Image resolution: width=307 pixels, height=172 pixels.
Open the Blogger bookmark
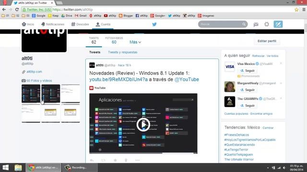[126, 16]
